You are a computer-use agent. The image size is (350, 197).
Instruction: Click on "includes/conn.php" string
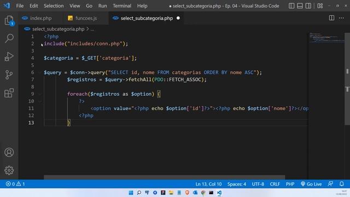coord(95,44)
